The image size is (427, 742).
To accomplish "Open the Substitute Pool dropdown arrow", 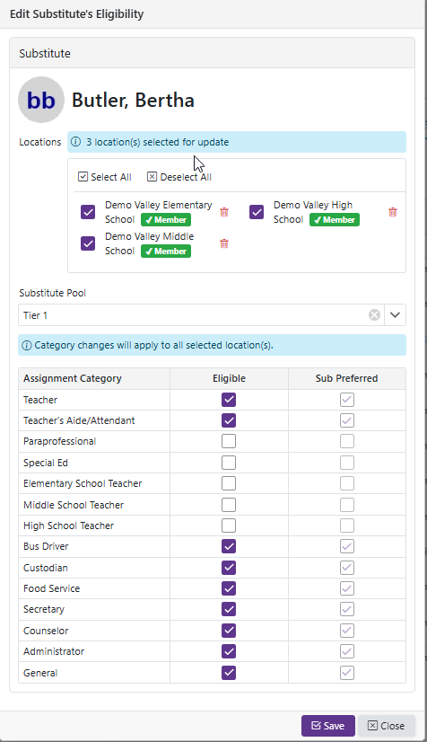I will pyautogui.click(x=395, y=314).
